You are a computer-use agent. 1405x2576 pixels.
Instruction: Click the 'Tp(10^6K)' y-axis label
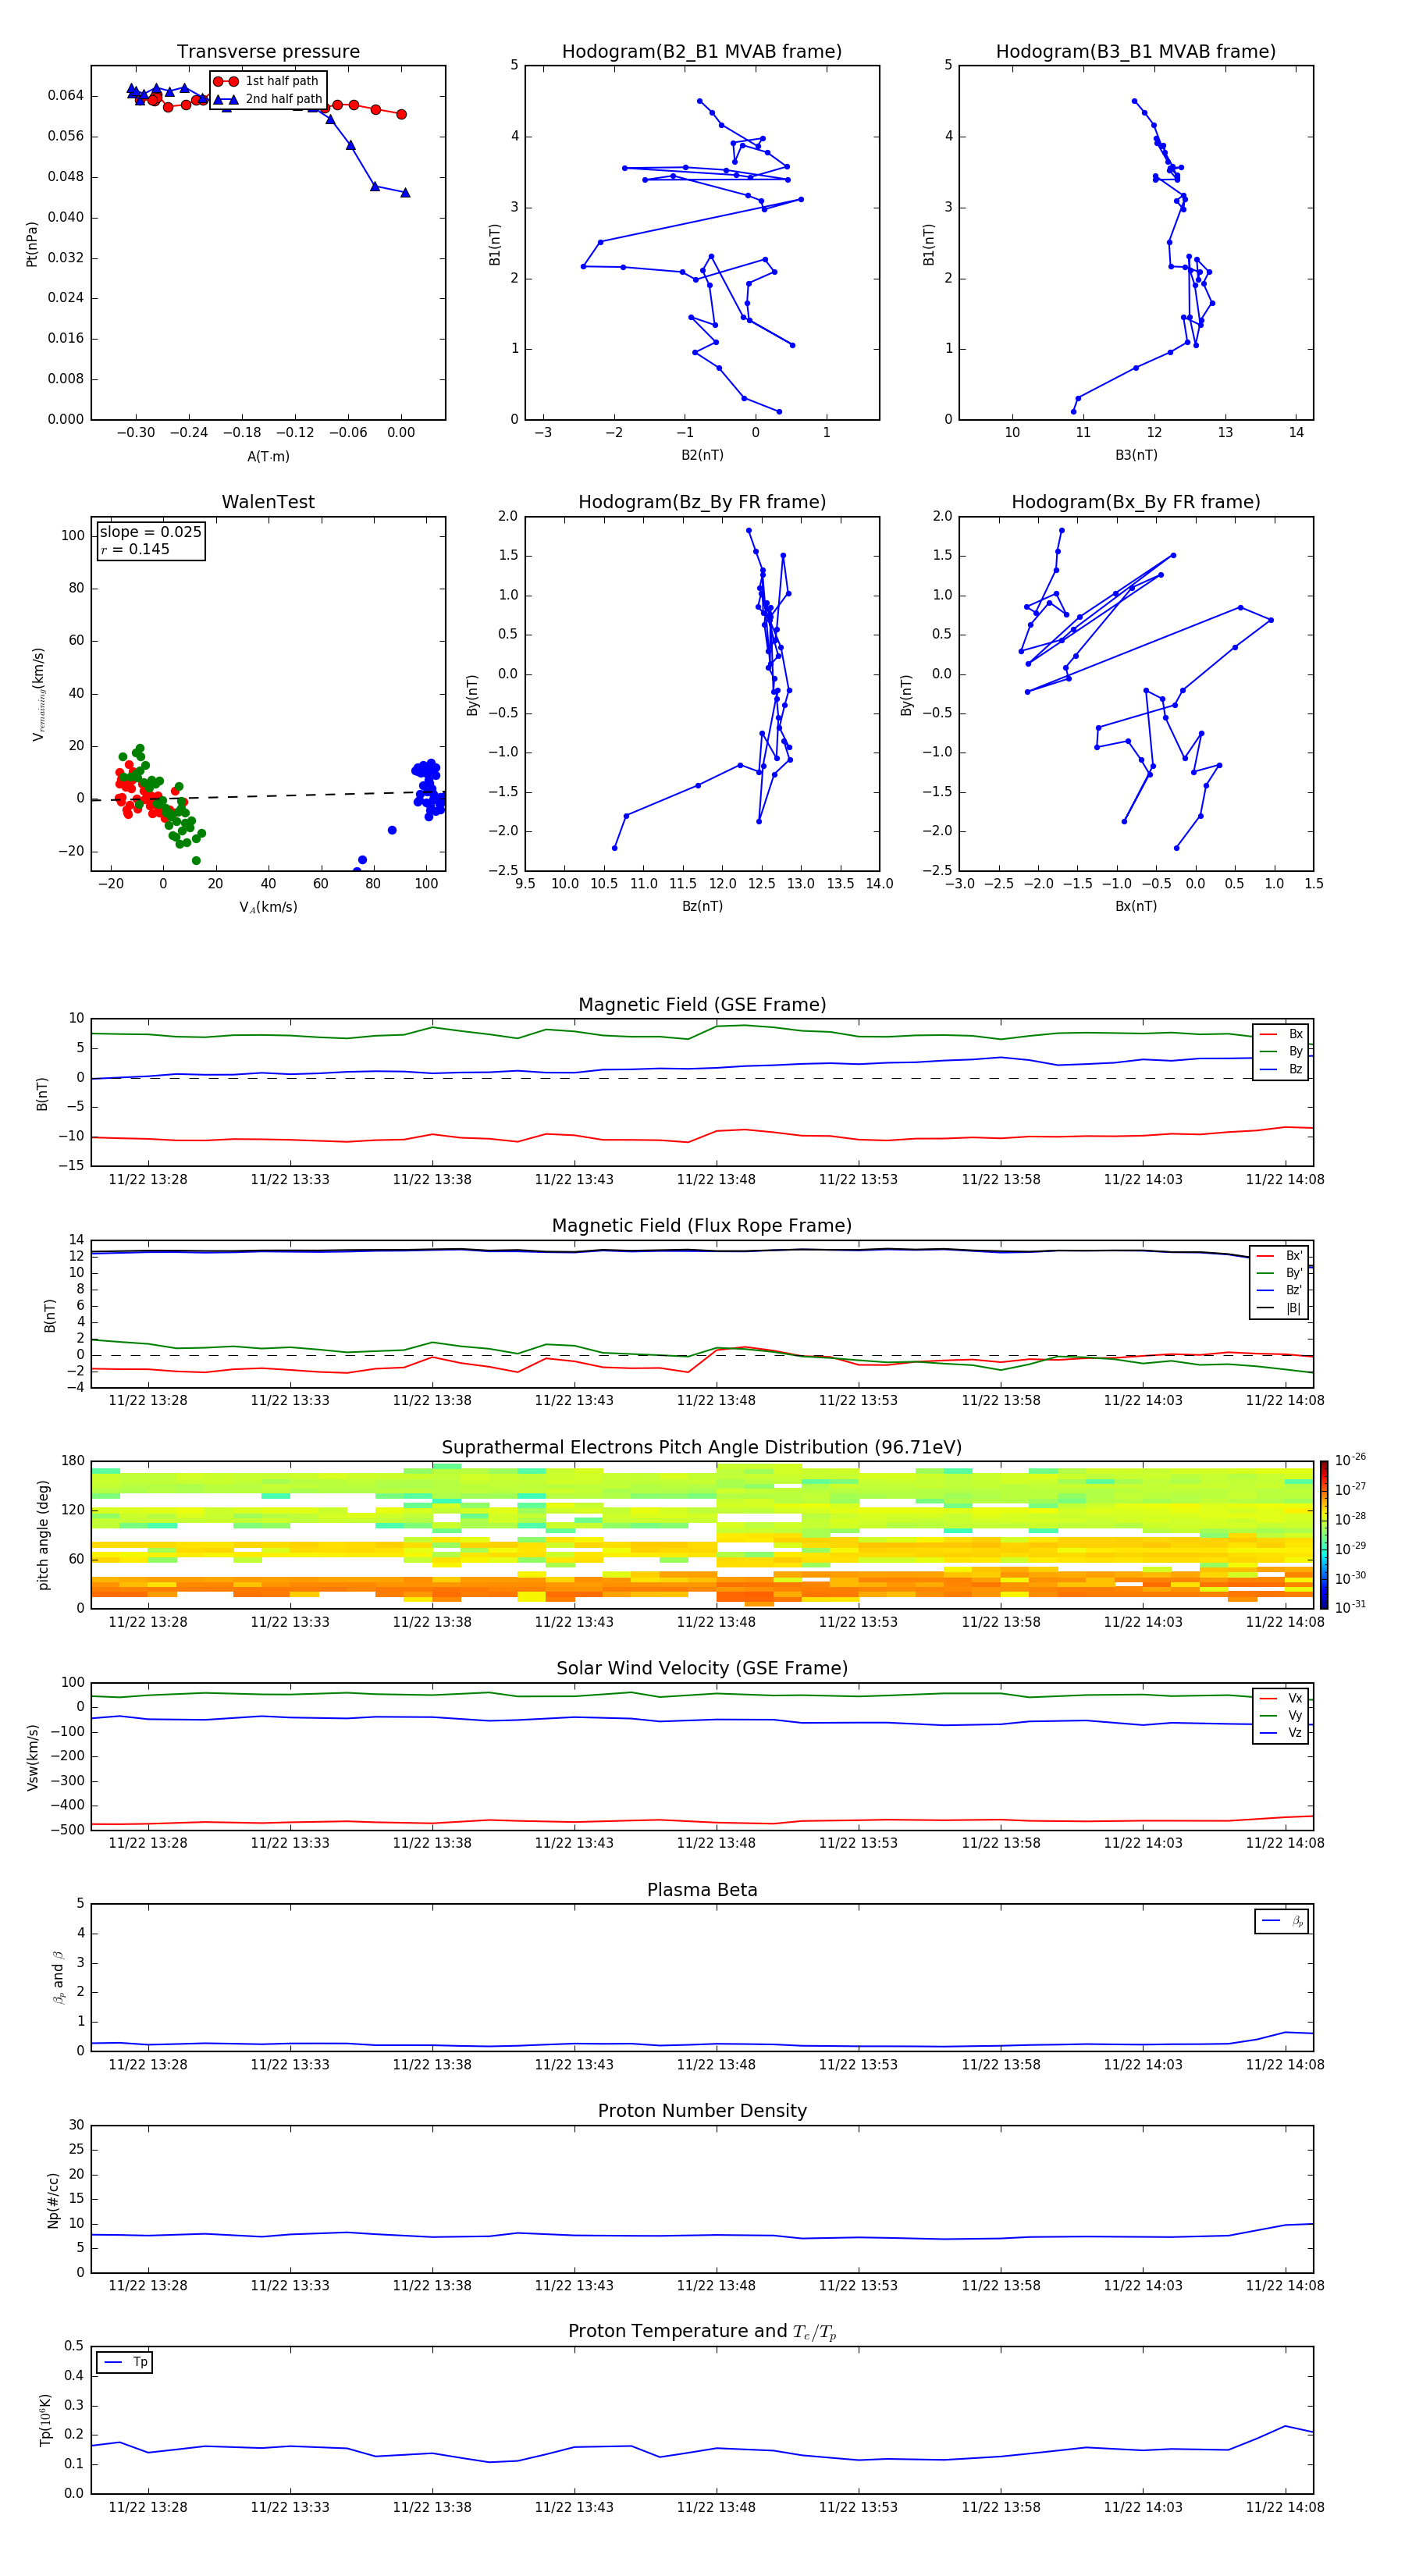pos(45,2421)
